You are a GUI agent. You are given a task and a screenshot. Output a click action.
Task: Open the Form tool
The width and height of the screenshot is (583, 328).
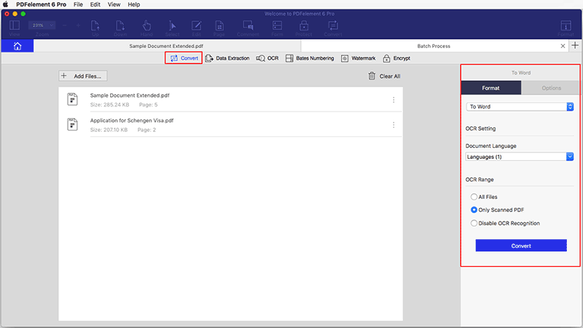pyautogui.click(x=277, y=28)
